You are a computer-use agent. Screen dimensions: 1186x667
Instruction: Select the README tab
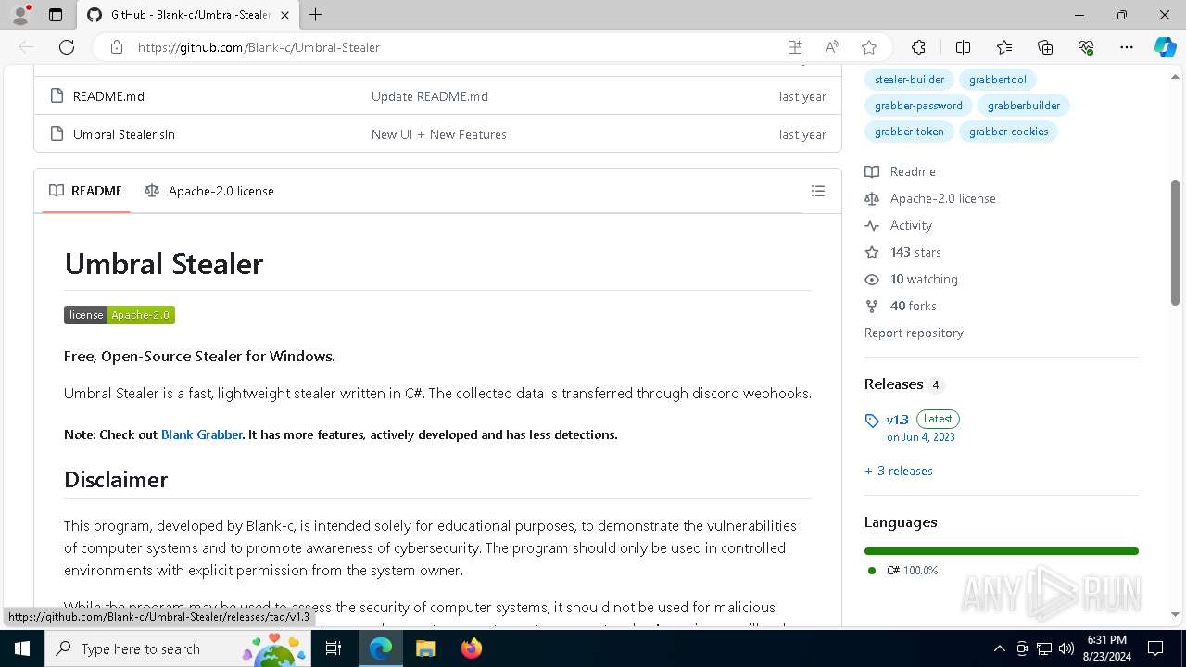[85, 191]
